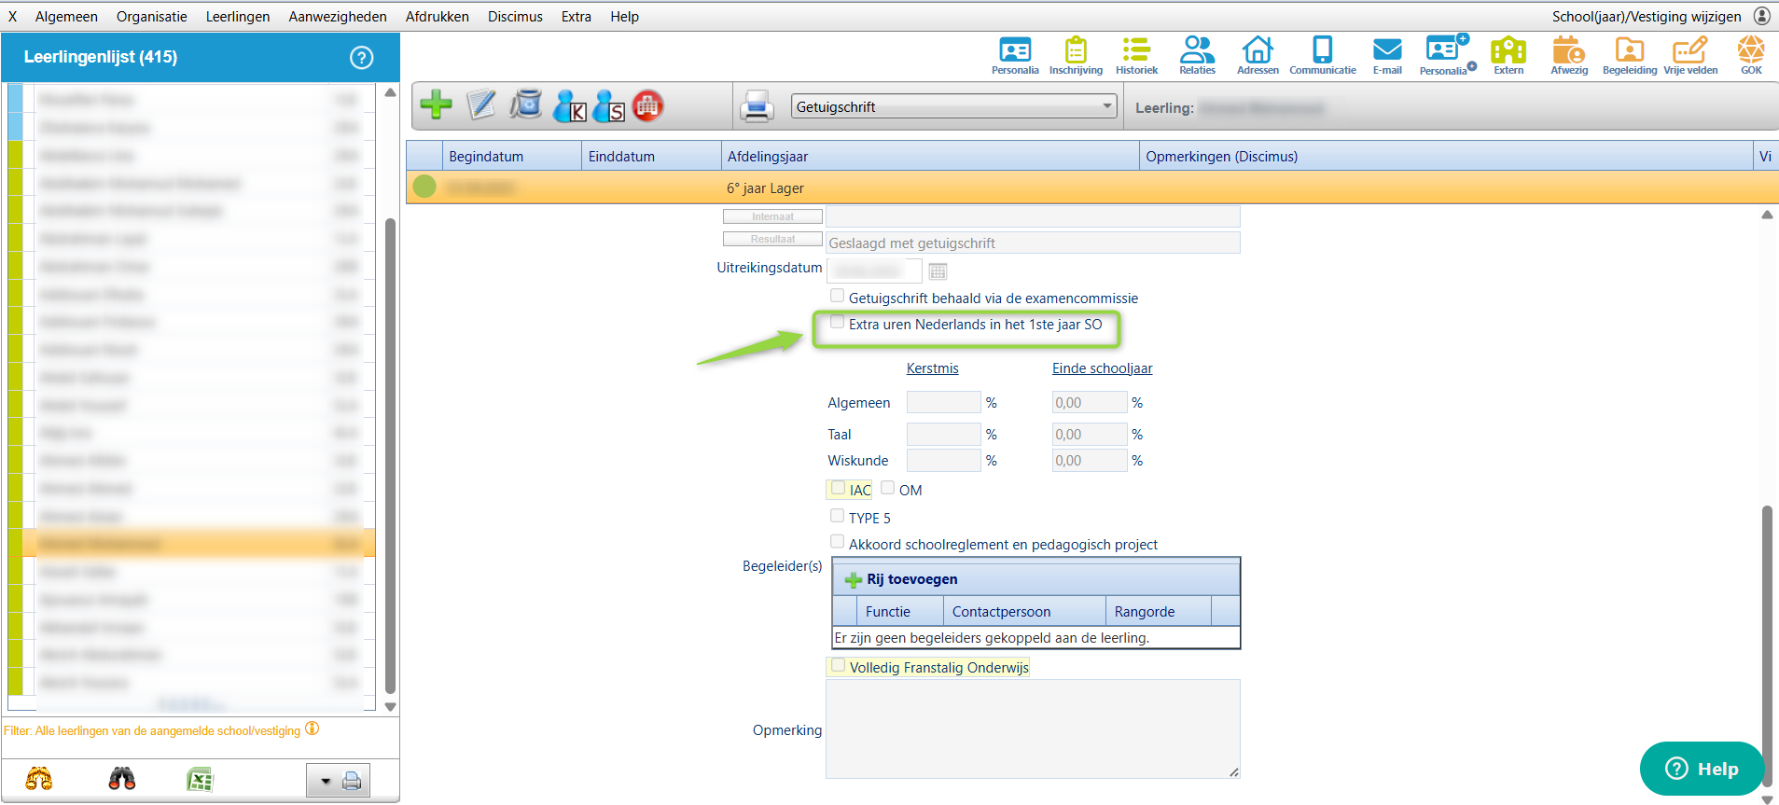
Task: Open the Adressen house icon
Action: click(1257, 55)
